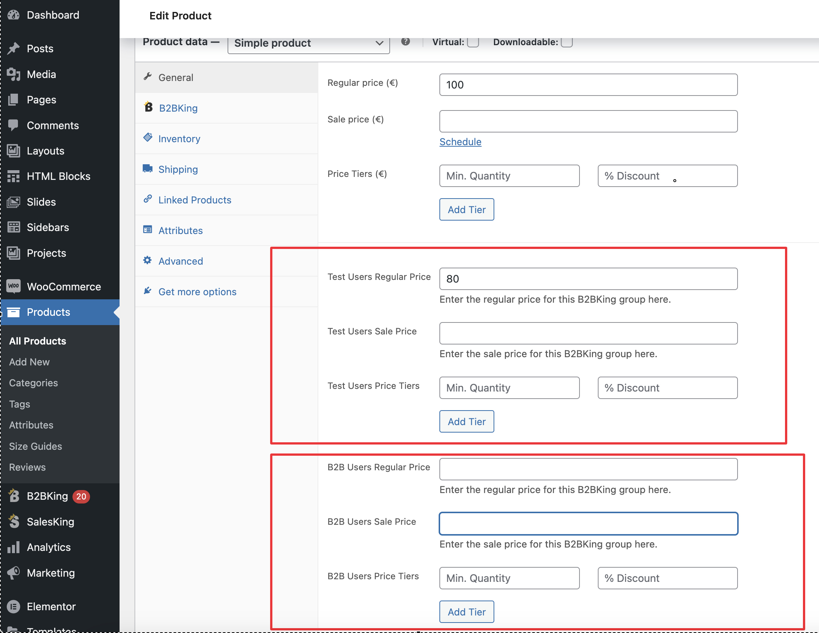Viewport: 819px width, 633px height.
Task: Enable the Downloadable checkbox
Action: tap(567, 42)
